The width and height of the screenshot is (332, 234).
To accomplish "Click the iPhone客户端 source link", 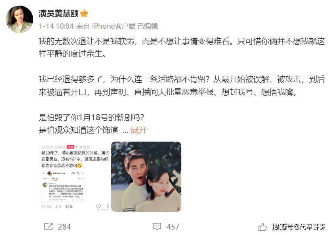I will point(114,26).
